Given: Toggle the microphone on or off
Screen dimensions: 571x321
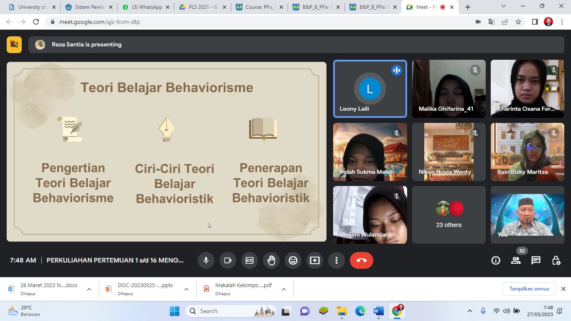Looking at the screenshot, I should click(x=206, y=260).
